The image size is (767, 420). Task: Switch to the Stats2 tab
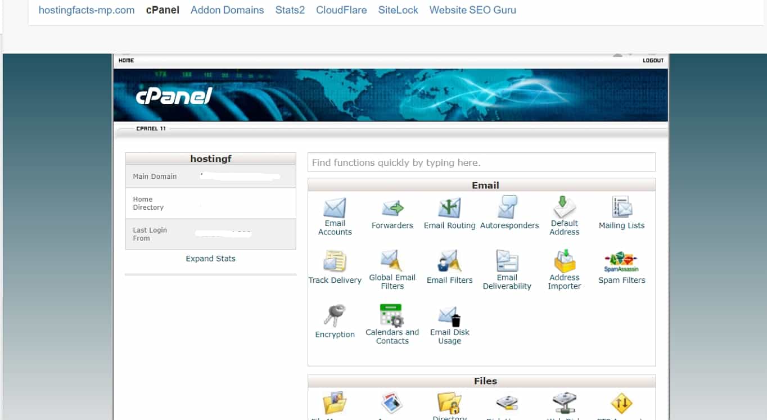point(290,10)
